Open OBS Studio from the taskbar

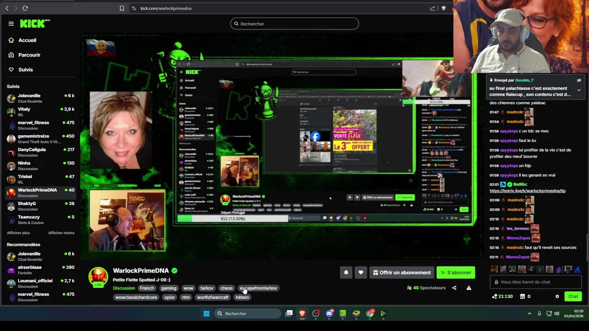pyautogui.click(x=316, y=314)
